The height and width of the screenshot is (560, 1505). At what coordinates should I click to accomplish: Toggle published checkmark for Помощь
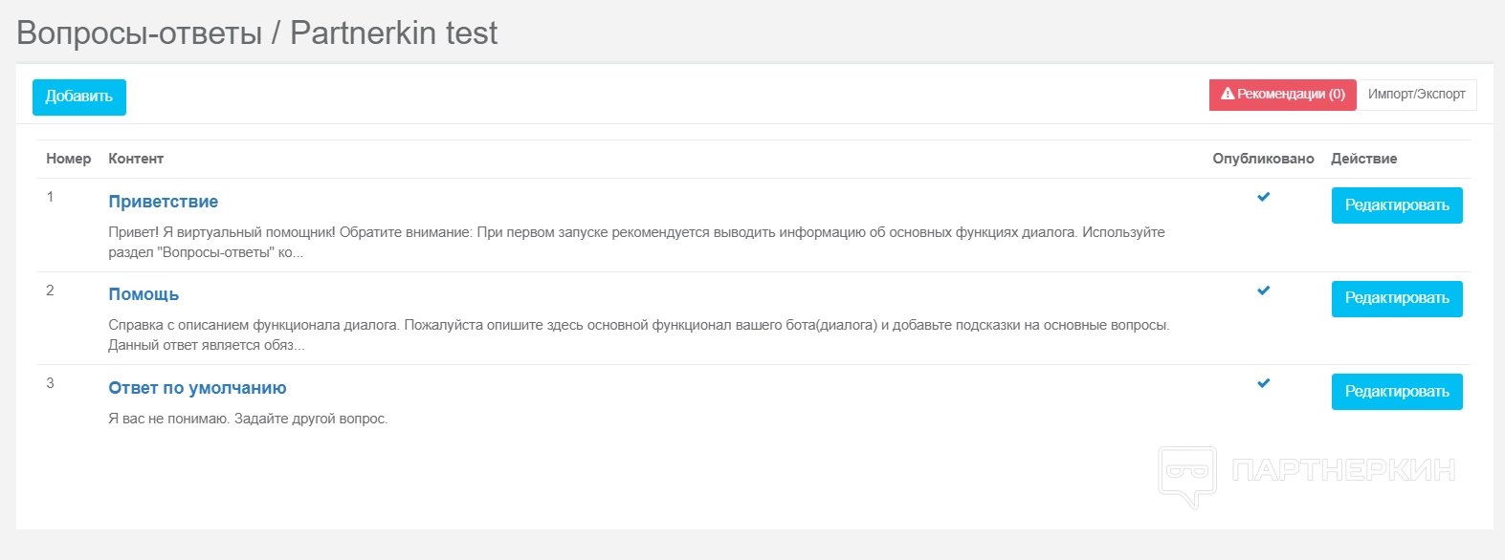(x=1263, y=291)
